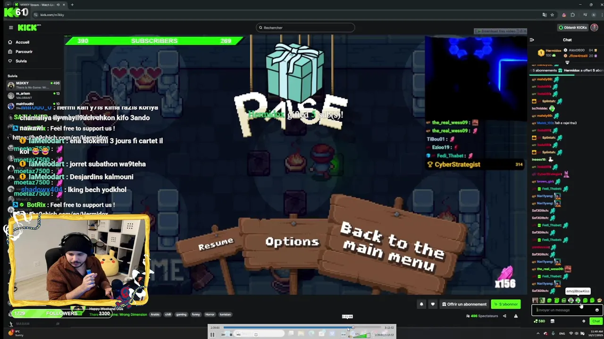Open the Kick hamburger menu
The image size is (604, 339).
tap(11, 27)
